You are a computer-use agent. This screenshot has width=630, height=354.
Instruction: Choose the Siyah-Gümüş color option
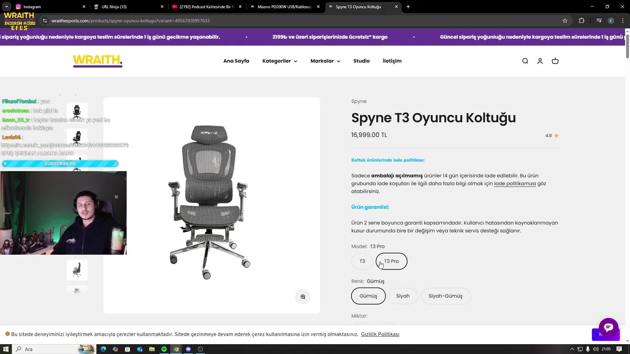[x=445, y=296]
